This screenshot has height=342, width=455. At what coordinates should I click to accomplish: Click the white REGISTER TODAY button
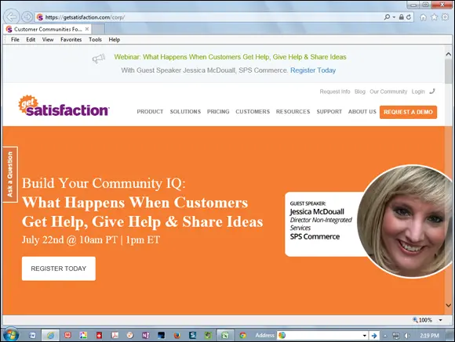coord(59,268)
